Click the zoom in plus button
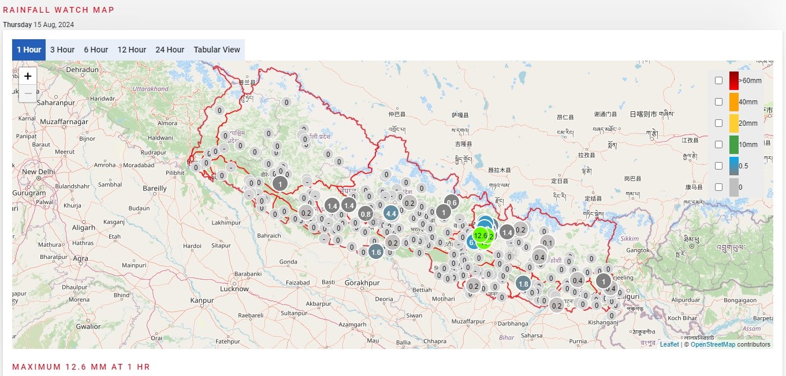Image resolution: width=786 pixels, height=376 pixels. tap(28, 76)
